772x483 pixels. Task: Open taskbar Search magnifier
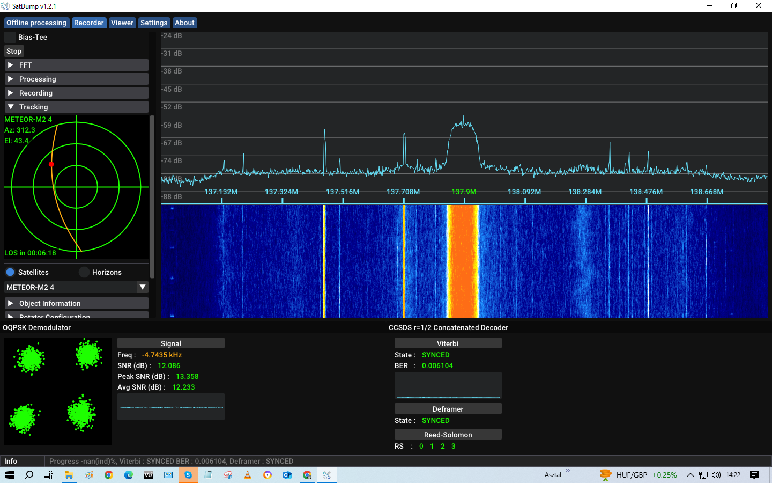pos(29,475)
